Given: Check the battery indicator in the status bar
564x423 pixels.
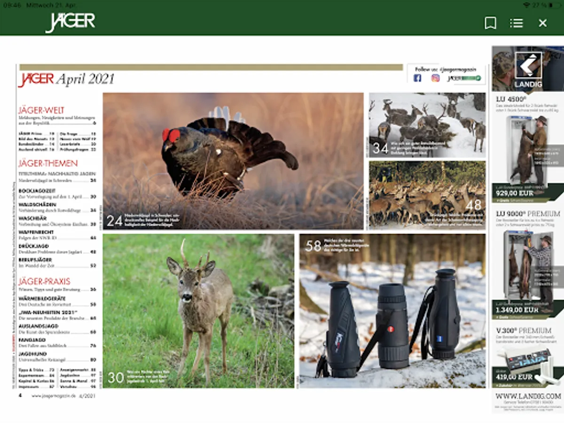Looking at the screenshot, I should (x=554, y=5).
